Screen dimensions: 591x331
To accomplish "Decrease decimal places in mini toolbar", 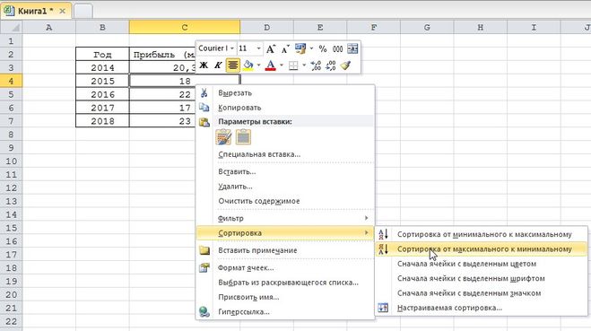I will click(x=331, y=65).
